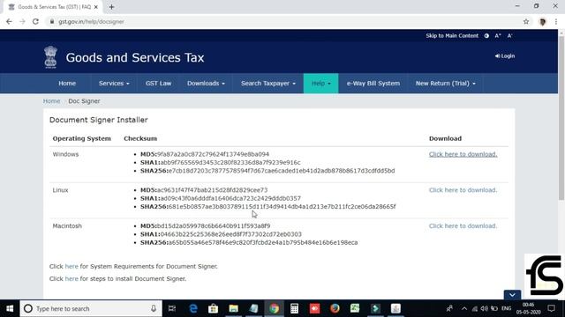Click the browser forward arrow

[x=22, y=21]
